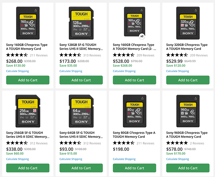This screenshot has height=177, width=215.
Task: Add the Sony 960GB CFexpress card to cart
Action: pyautogui.click(x=188, y=168)
